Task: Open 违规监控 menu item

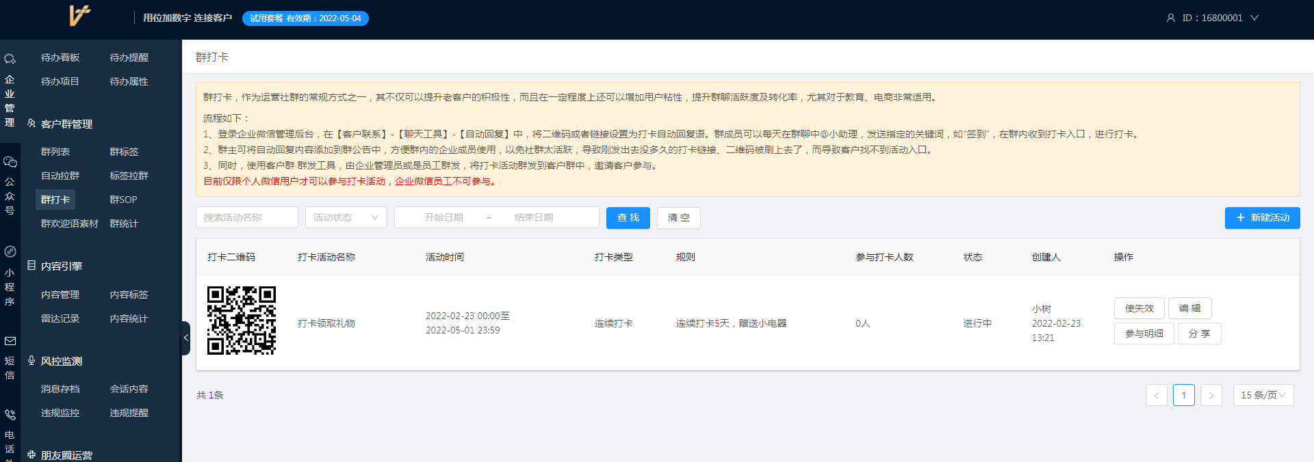Action: coord(60,413)
